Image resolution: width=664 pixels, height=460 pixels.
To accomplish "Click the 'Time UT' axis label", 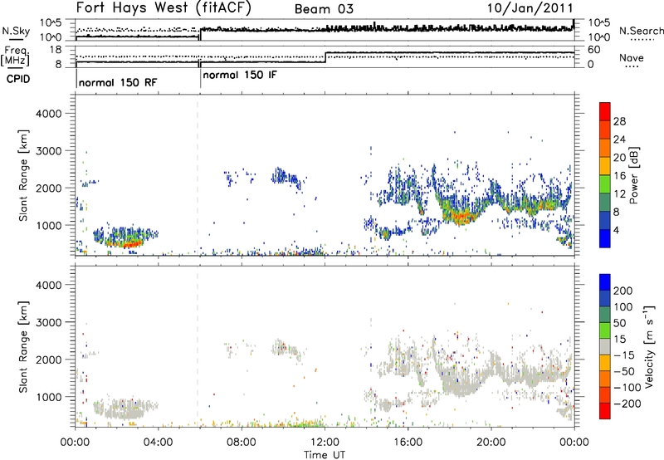I will pos(325,455).
